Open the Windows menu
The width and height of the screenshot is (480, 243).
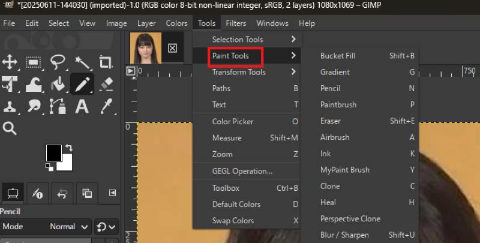pyautogui.click(x=272, y=23)
